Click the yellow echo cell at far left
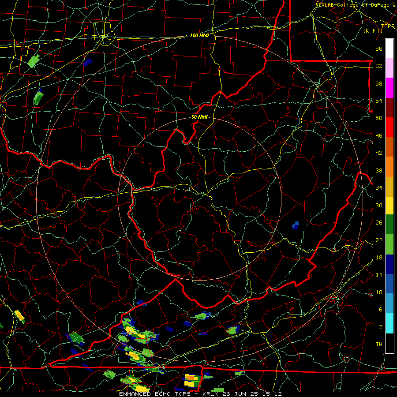Image resolution: width=397 pixels, height=397 pixels. (20, 316)
